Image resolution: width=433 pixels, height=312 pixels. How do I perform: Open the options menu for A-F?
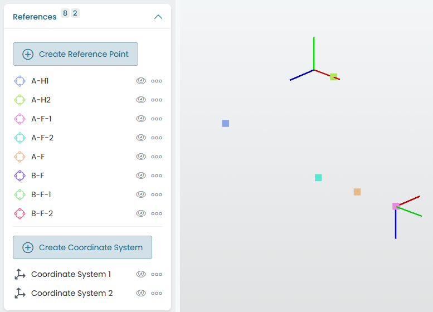157,157
